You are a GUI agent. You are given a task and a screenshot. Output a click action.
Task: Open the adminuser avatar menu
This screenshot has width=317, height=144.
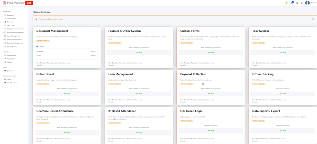[307, 3]
